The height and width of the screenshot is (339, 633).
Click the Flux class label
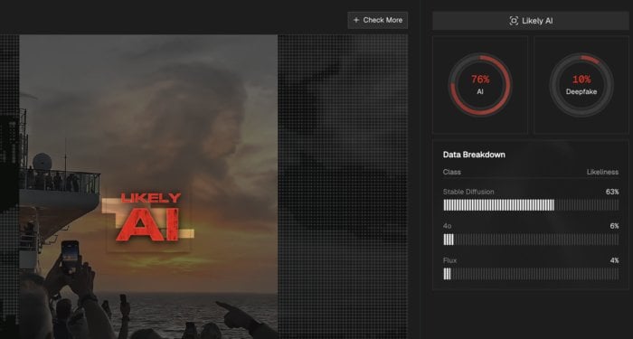click(x=449, y=260)
